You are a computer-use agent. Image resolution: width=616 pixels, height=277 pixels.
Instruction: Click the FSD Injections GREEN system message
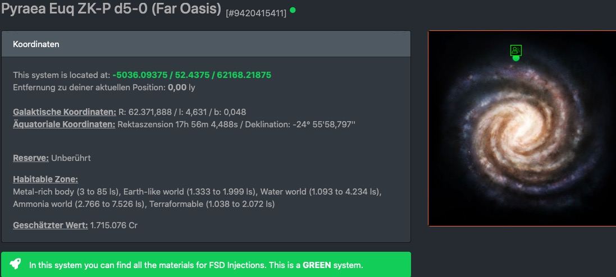click(x=196, y=265)
